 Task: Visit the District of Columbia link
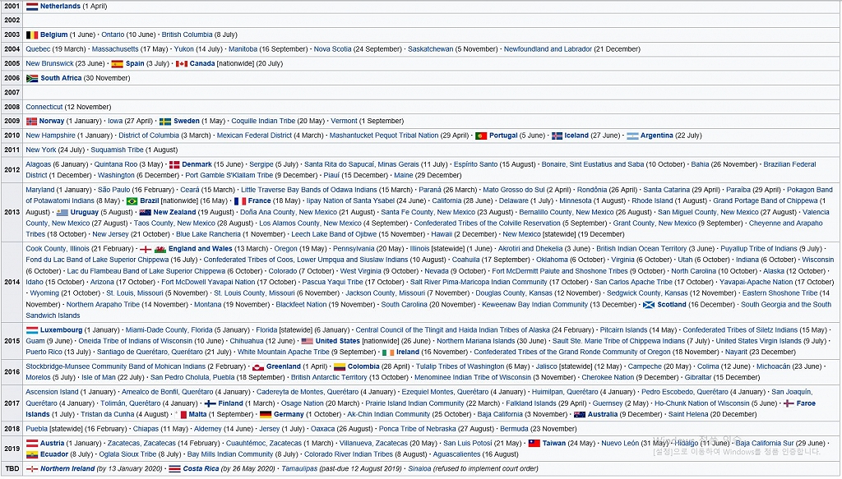coord(149,136)
